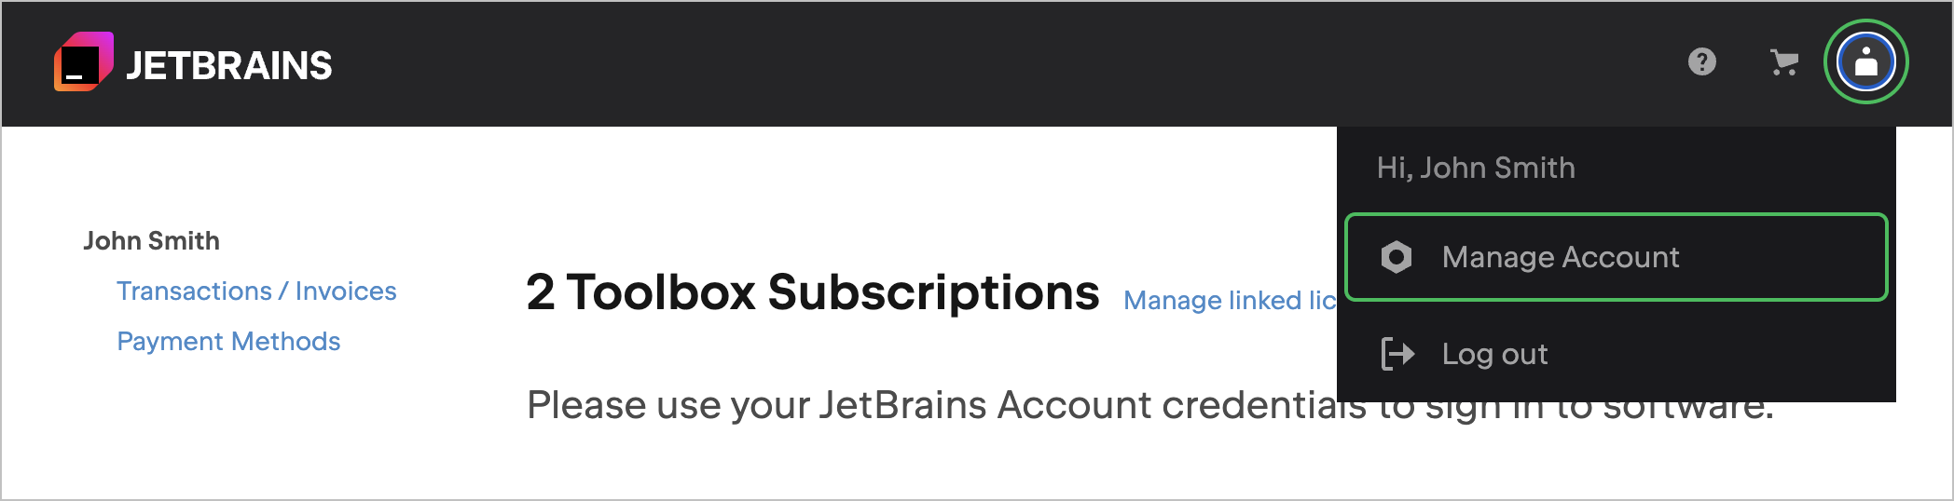Click the 2 Toolbox Subscriptions heading
The width and height of the screenshot is (1954, 501).
pyautogui.click(x=812, y=292)
